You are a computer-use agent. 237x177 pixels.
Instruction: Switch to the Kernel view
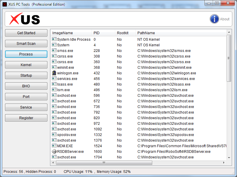pyautogui.click(x=26, y=65)
